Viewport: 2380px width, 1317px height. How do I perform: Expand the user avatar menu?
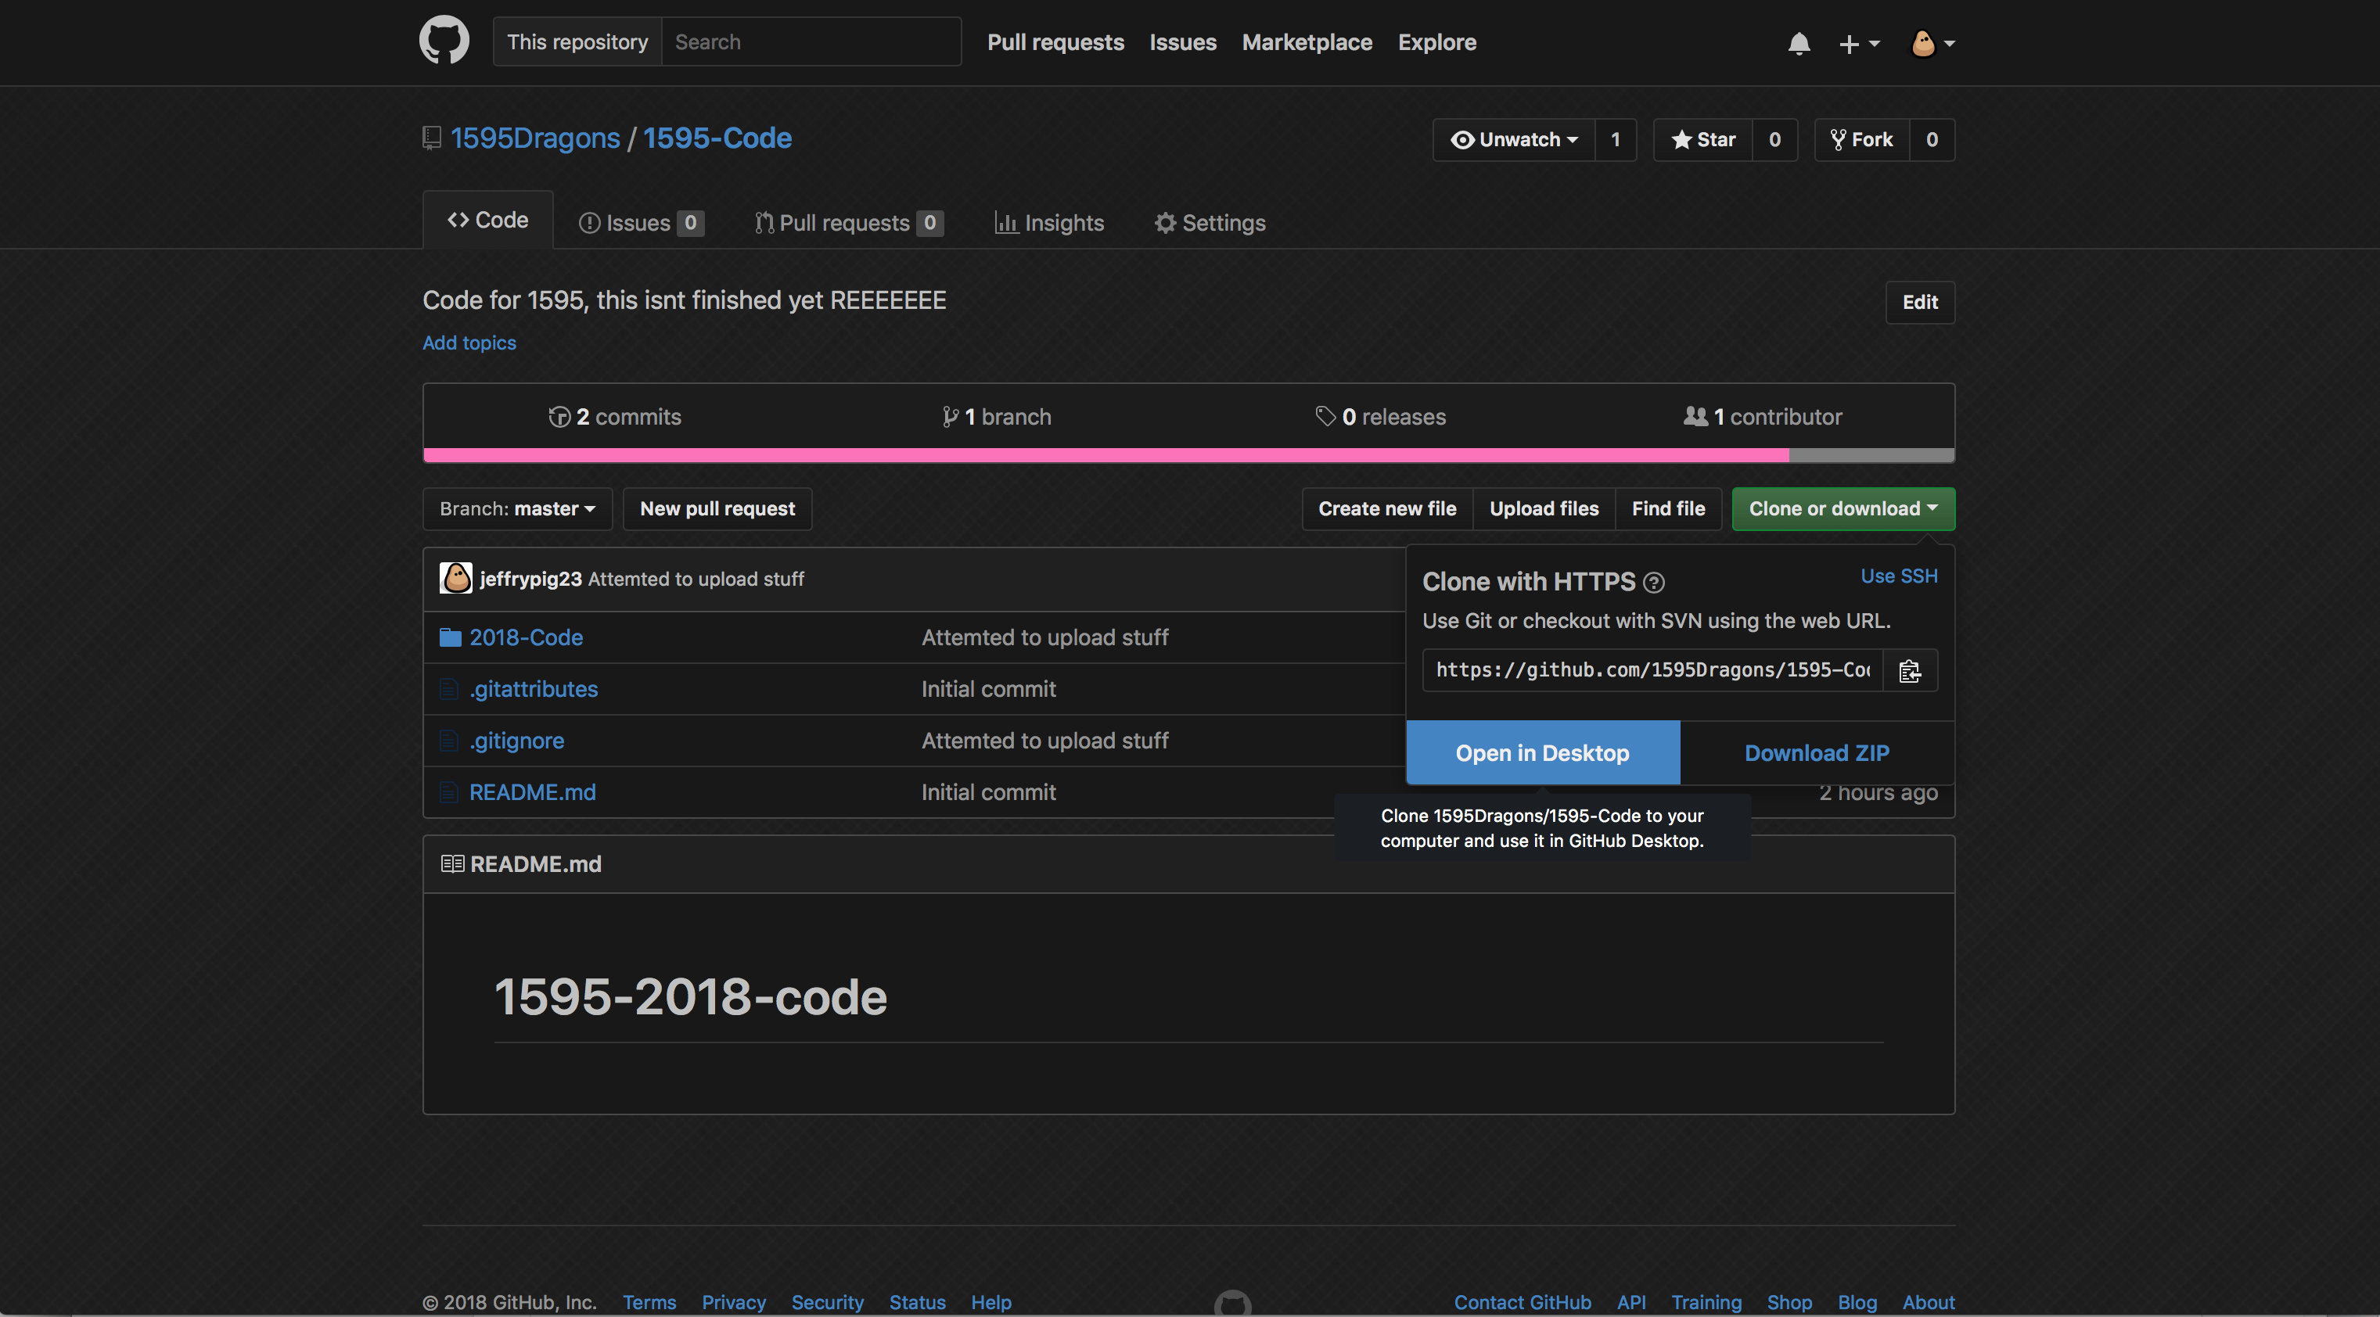(x=1932, y=44)
